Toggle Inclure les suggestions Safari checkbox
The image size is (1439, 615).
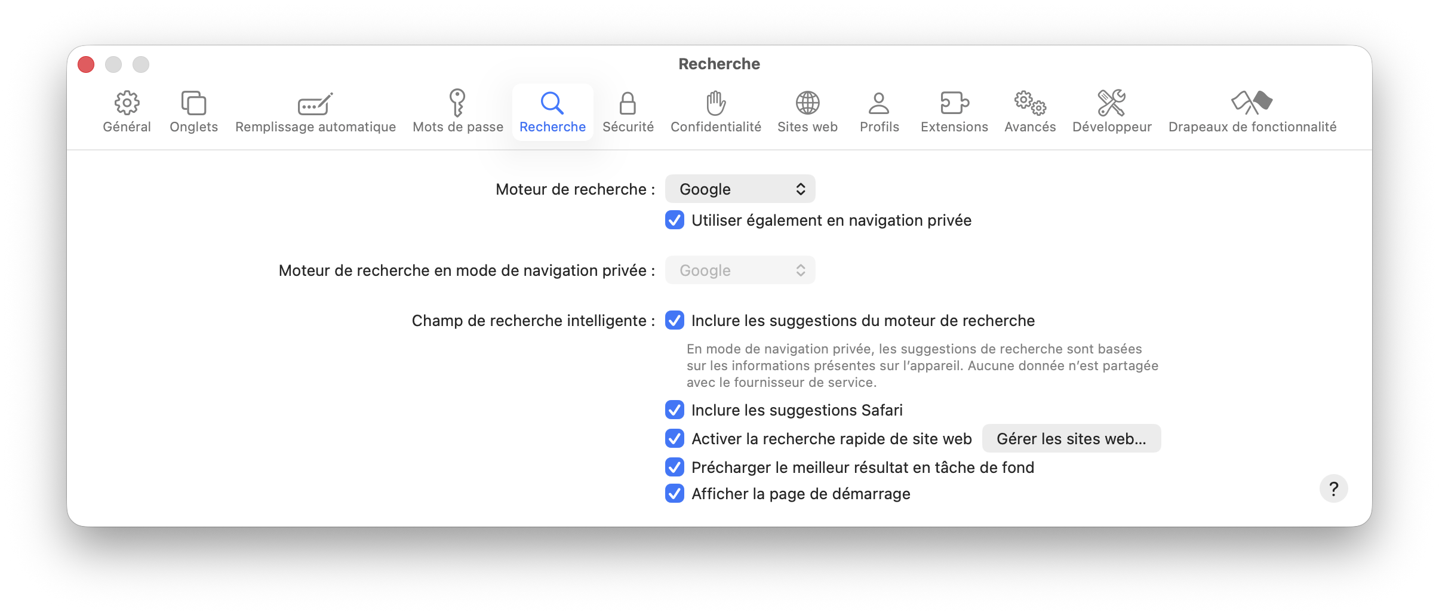(x=675, y=410)
